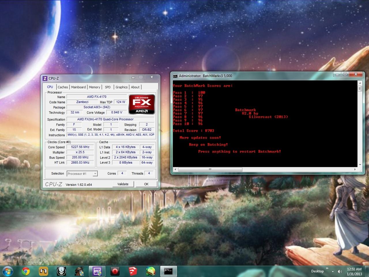Click the OK button in CPU-Z
Viewport: 369px width, 277px height.
pyautogui.click(x=146, y=184)
